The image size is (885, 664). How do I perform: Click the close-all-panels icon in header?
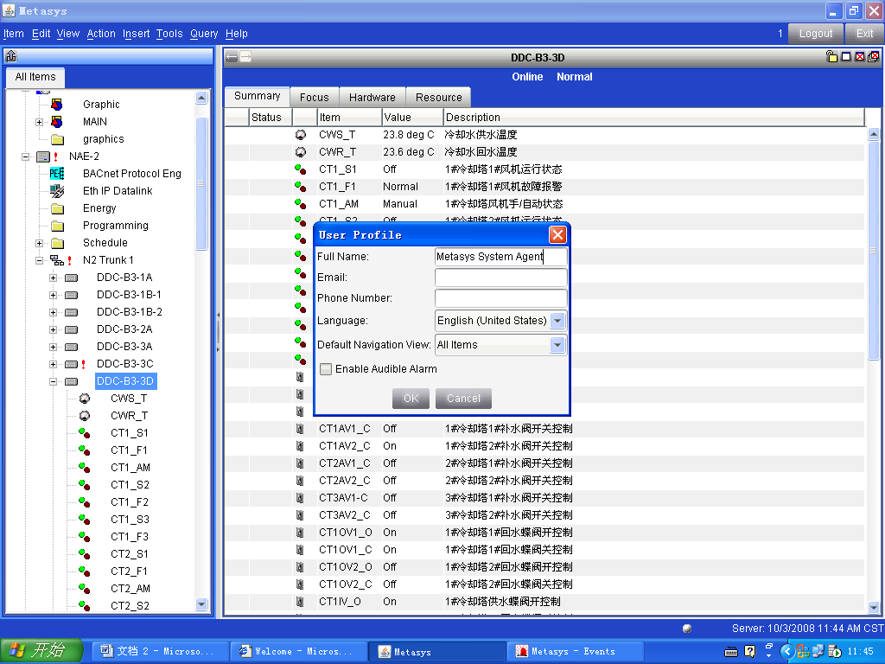pyautogui.click(x=874, y=57)
